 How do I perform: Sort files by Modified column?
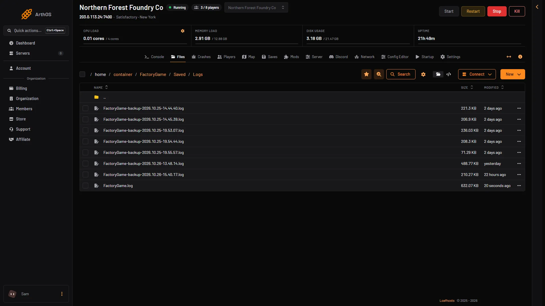point(494,88)
